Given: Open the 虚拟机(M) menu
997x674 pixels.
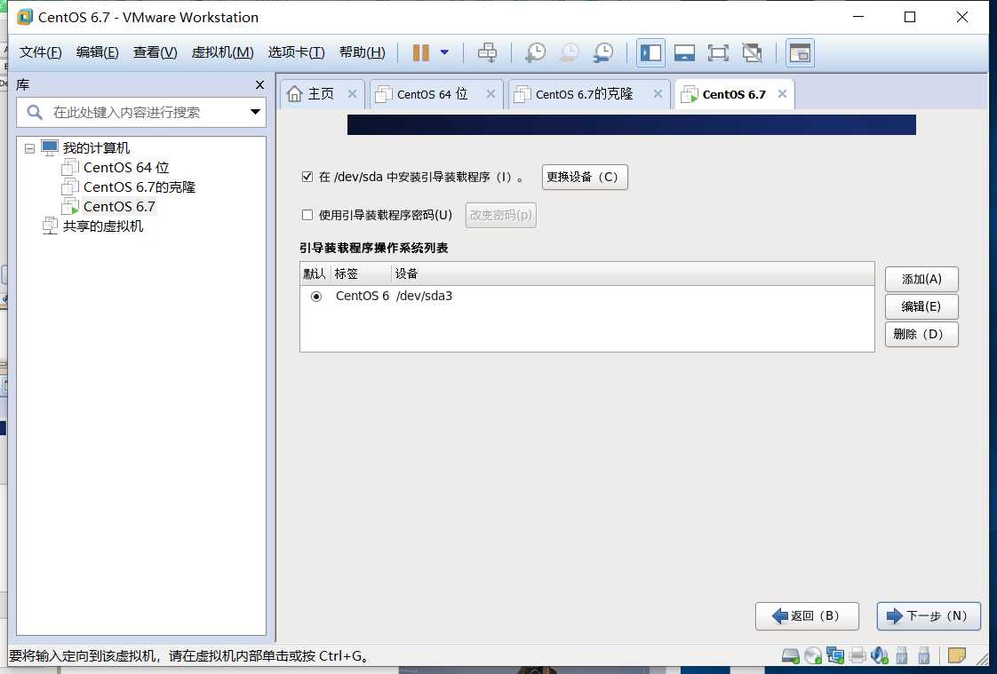Looking at the screenshot, I should pyautogui.click(x=222, y=52).
